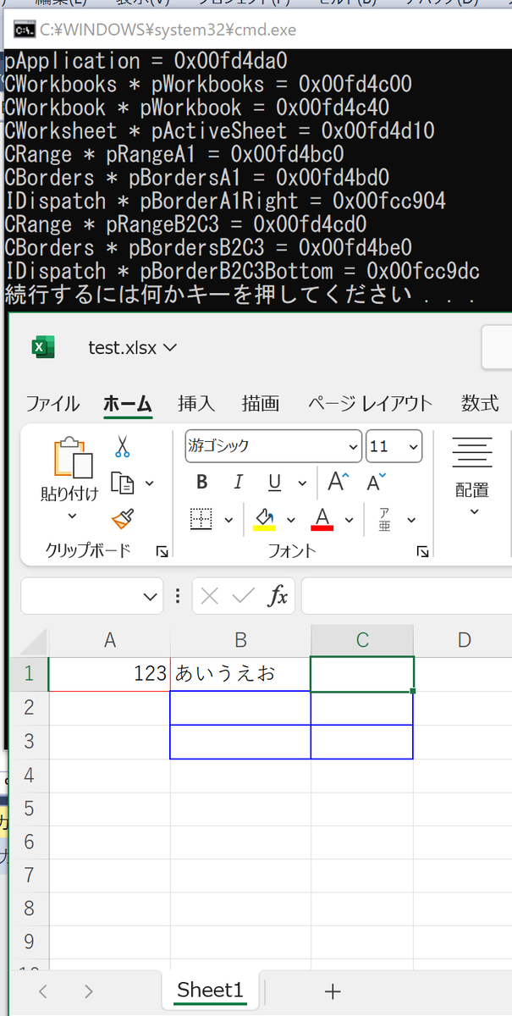Expand the phonetic guide options arrow
Screen dimensions: 512x1016
point(411,520)
